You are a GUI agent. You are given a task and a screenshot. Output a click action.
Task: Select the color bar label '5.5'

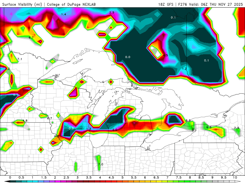click(x=134, y=178)
